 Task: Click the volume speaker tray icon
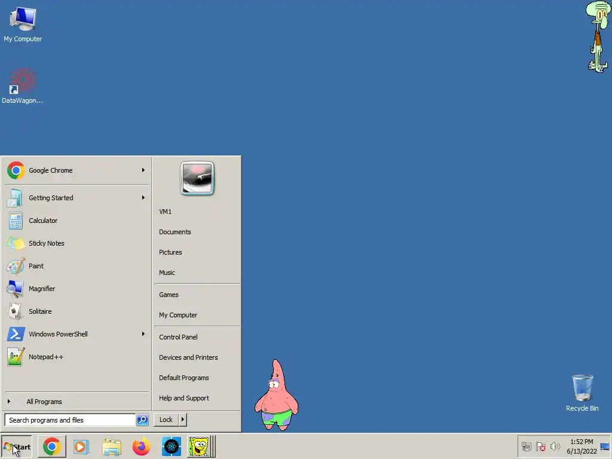pos(555,446)
